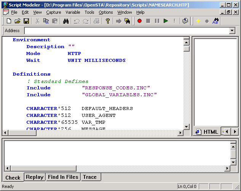Open the Variable menu

pyautogui.click(x=73, y=12)
